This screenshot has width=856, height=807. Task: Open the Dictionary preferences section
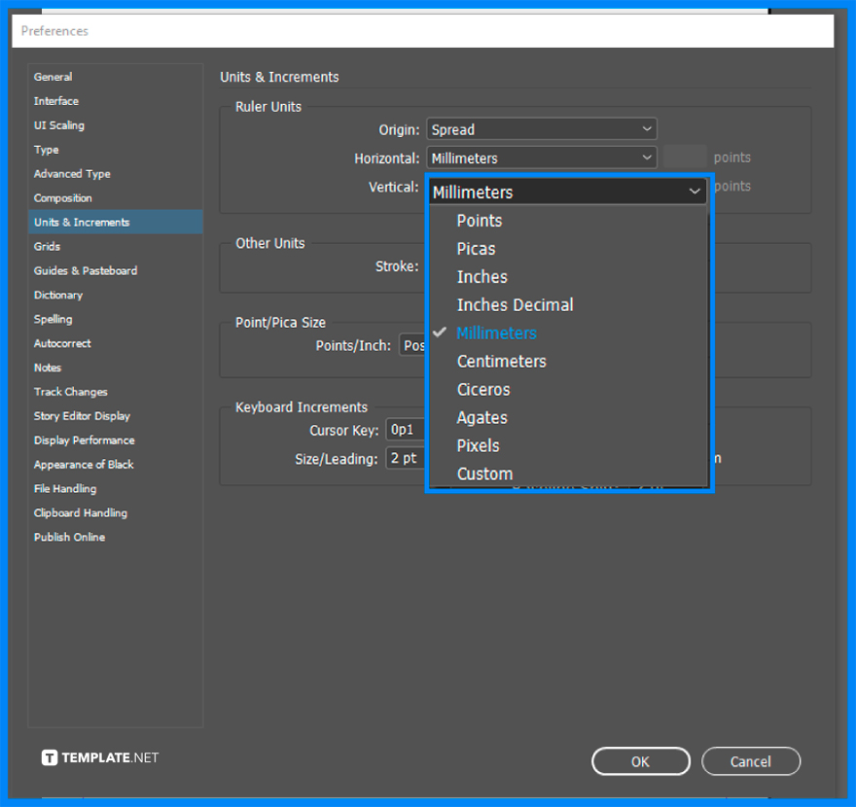(58, 295)
